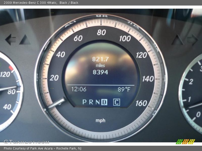
Task: Click the "Black / Black" color caption
Action: click(69, 3)
